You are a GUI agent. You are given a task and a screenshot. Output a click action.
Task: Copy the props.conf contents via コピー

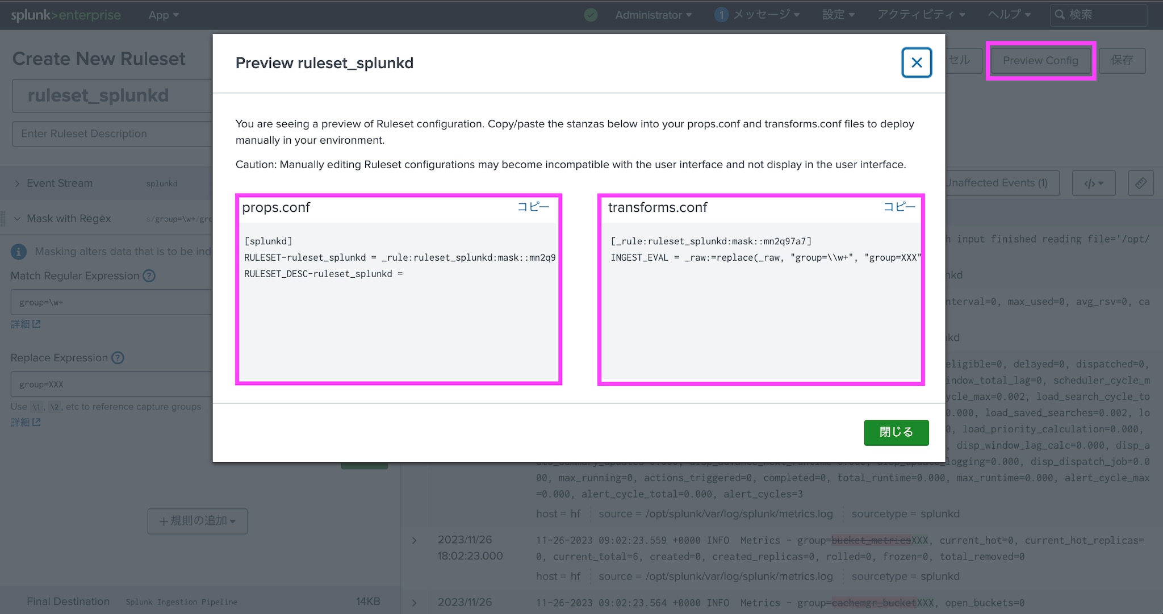(533, 207)
